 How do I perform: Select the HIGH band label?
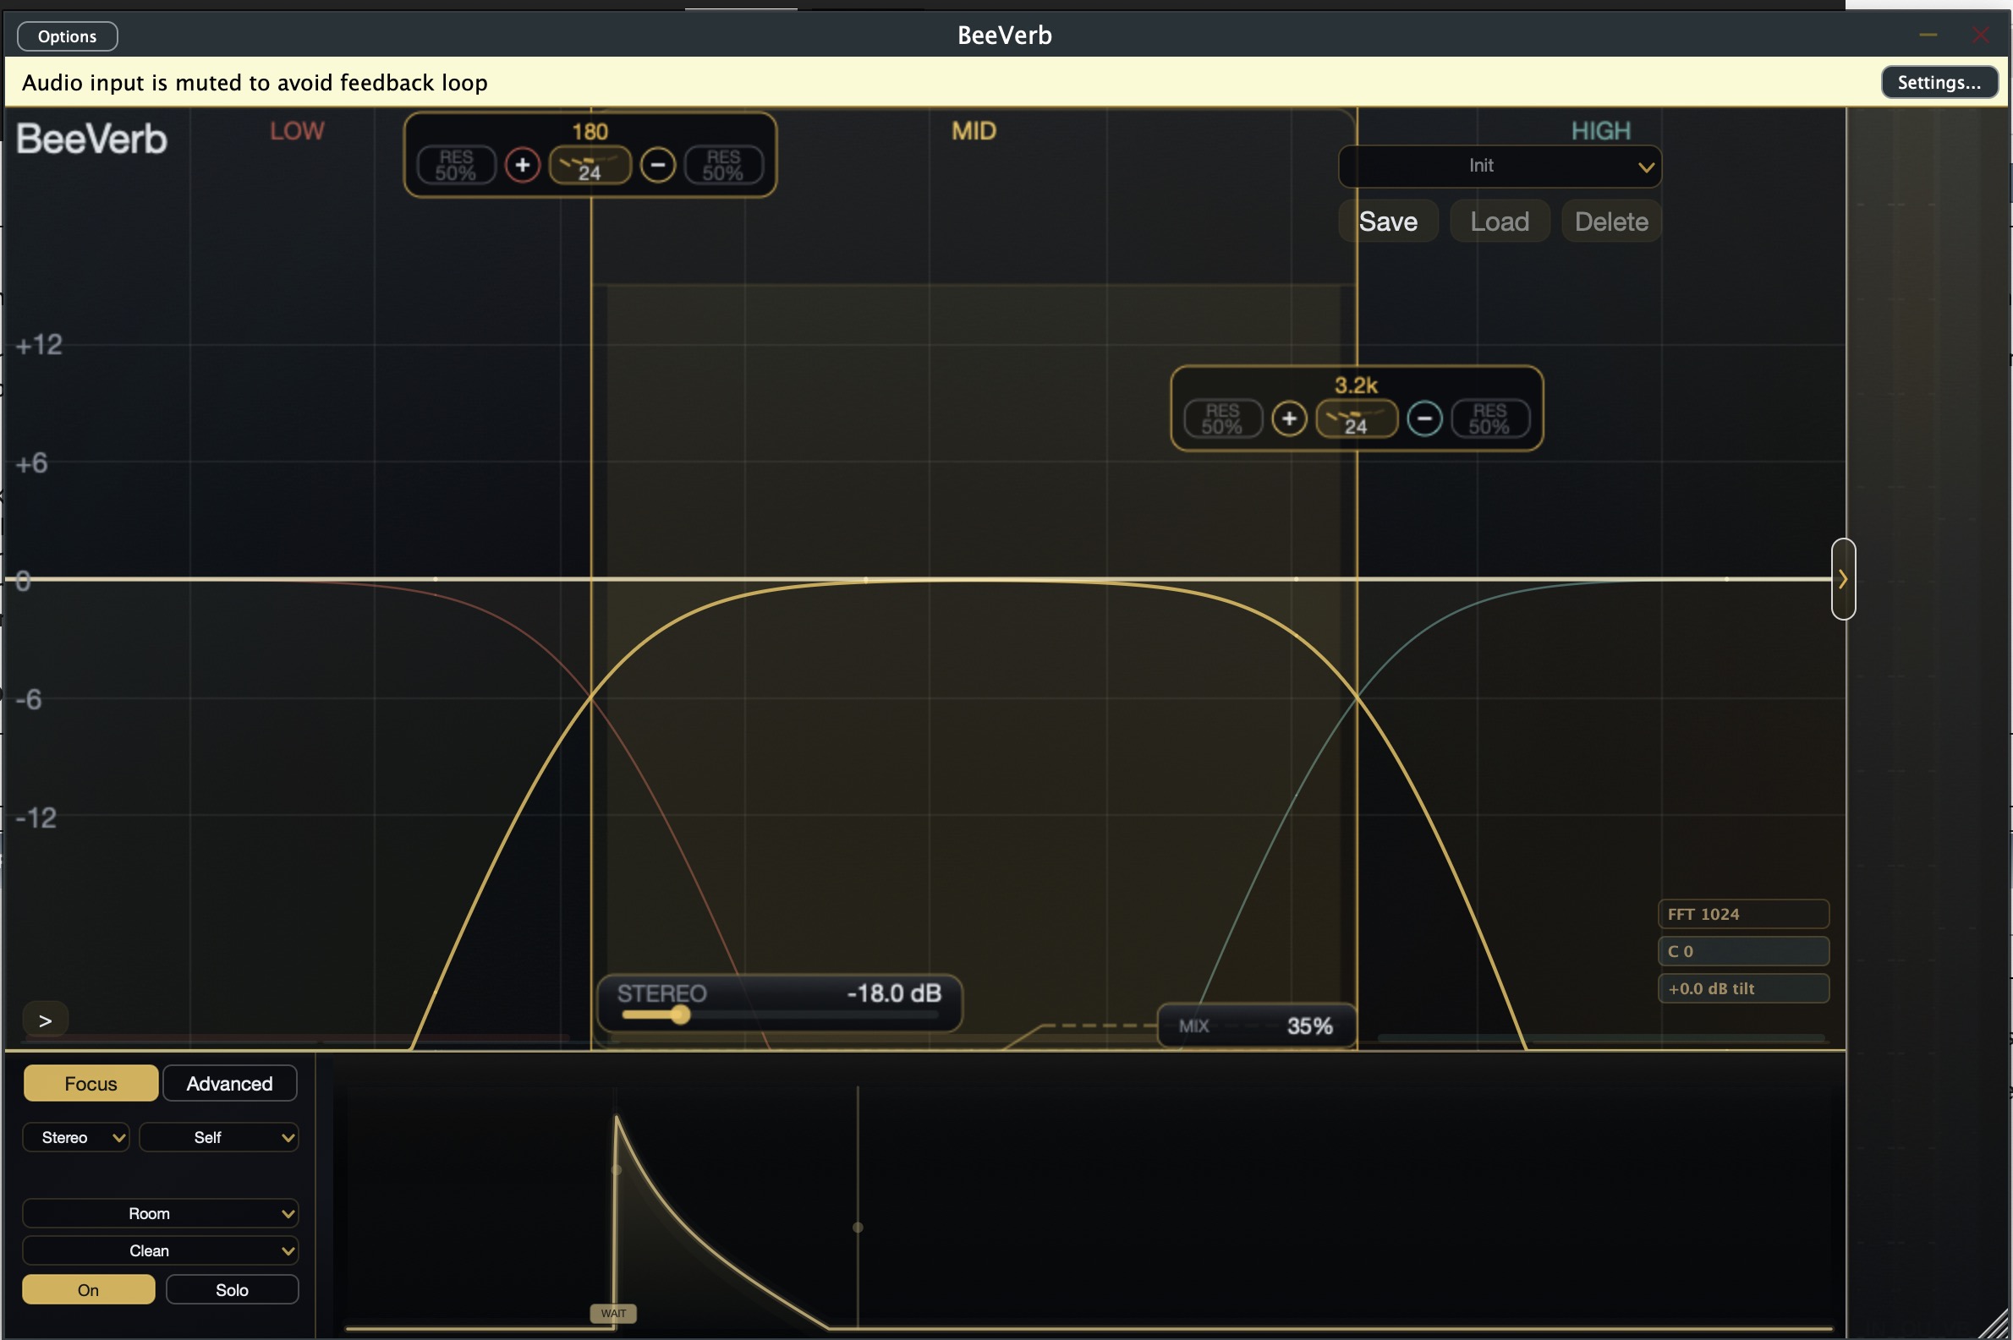pos(1600,131)
